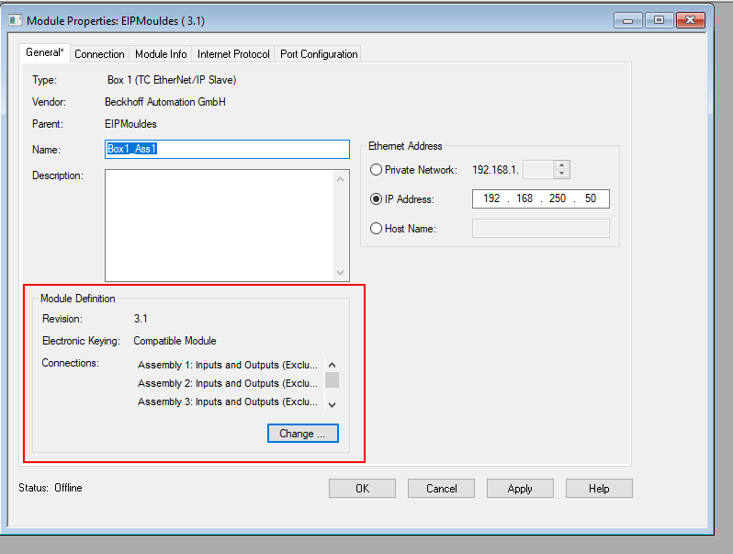This screenshot has height=554, width=733.
Task: Open the Module Info tab
Action: (x=161, y=54)
